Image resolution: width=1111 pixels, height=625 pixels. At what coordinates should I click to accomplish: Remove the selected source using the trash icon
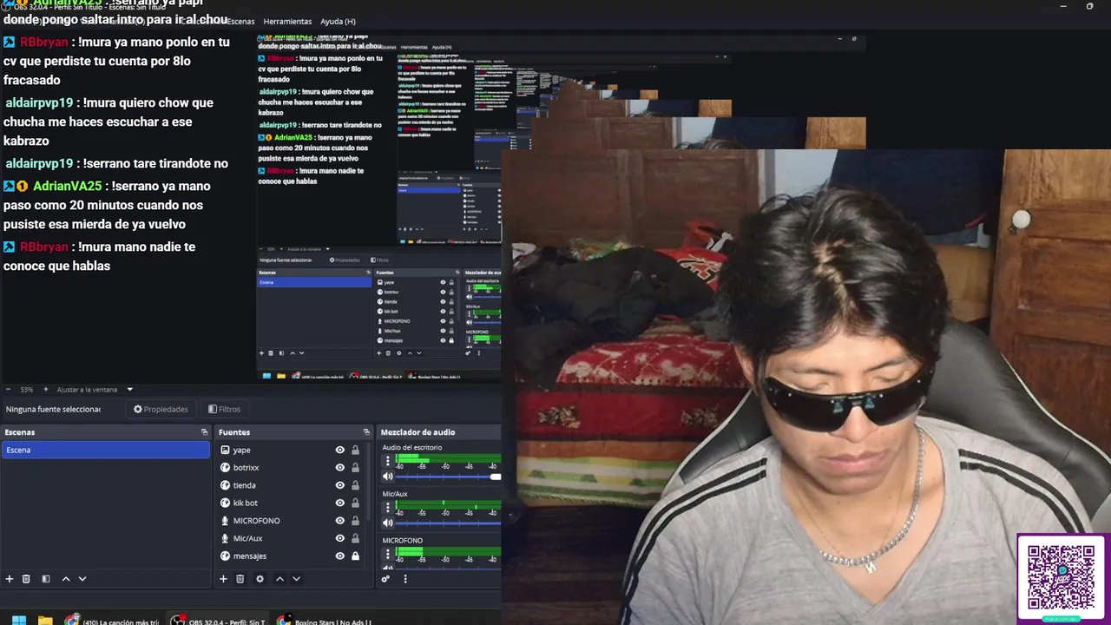point(240,579)
